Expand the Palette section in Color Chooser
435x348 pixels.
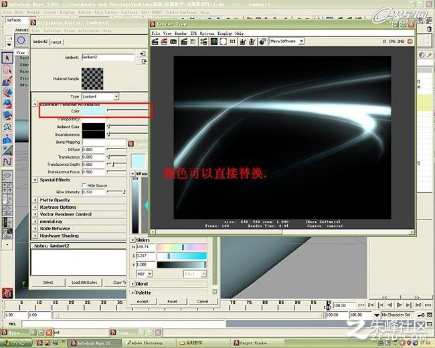(133, 292)
